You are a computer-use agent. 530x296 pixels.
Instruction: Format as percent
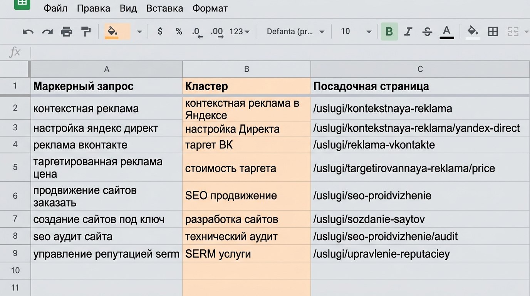coord(179,32)
